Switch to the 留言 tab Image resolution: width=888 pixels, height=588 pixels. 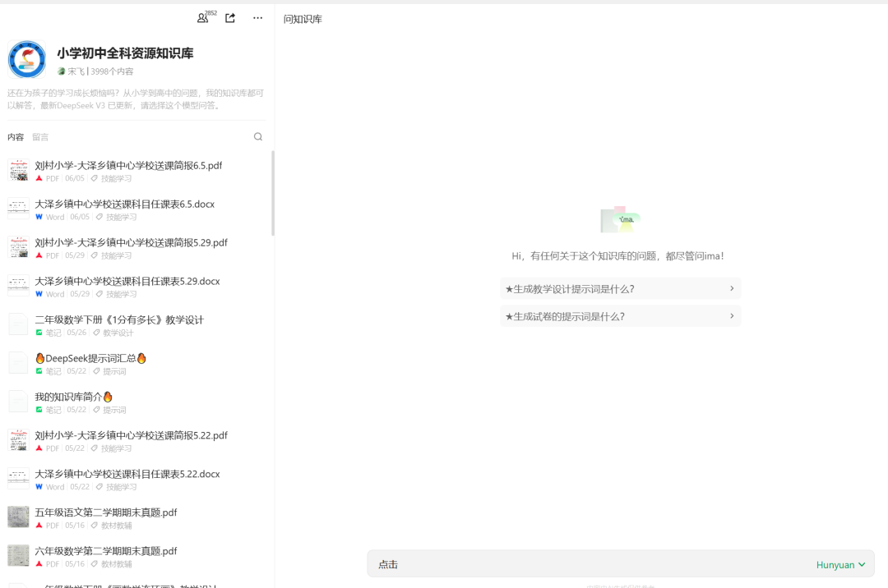pyautogui.click(x=40, y=136)
